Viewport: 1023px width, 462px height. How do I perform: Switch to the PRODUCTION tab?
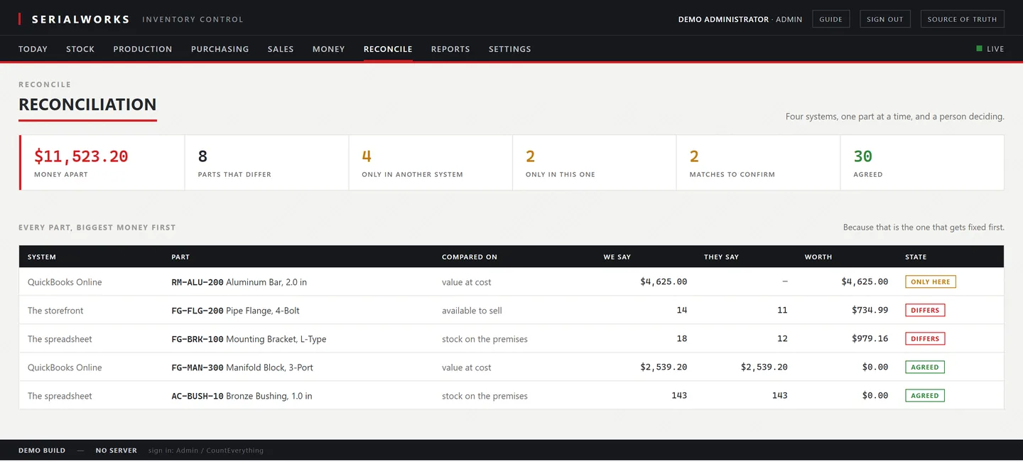coord(143,49)
